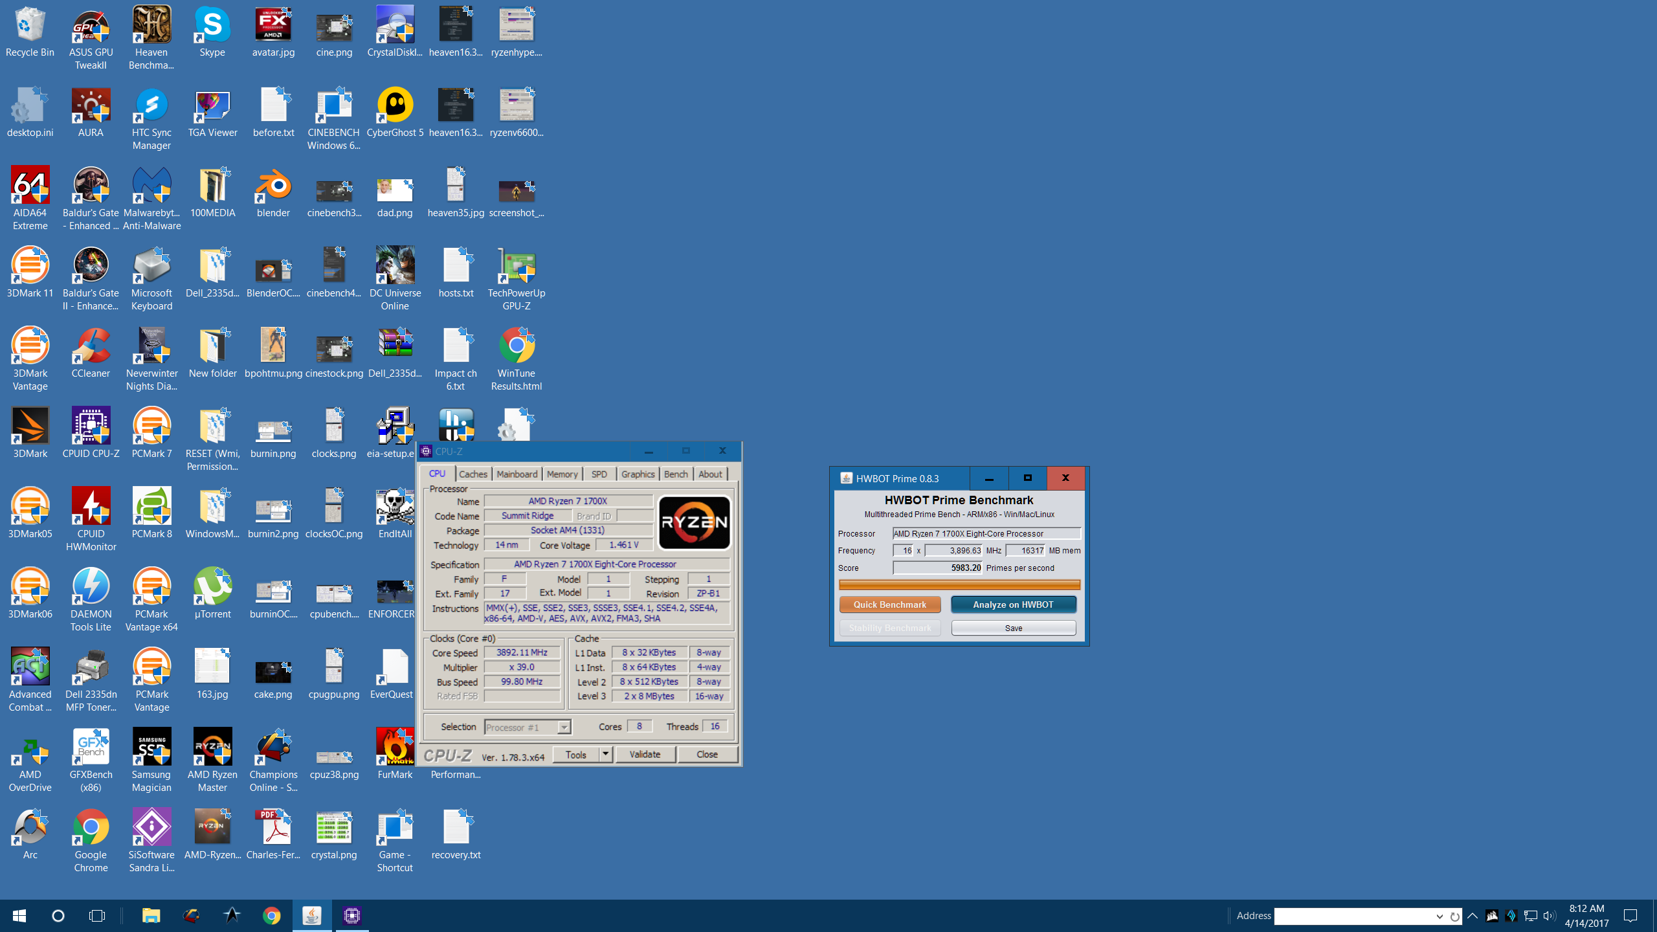This screenshot has width=1657, height=932.
Task: Launch Malwarebytes Anti-Malware icon
Action: pos(151,198)
